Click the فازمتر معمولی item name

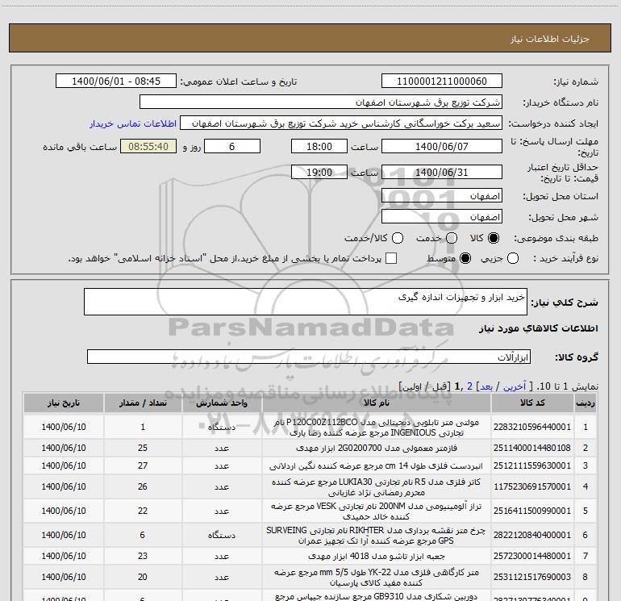tap(377, 448)
